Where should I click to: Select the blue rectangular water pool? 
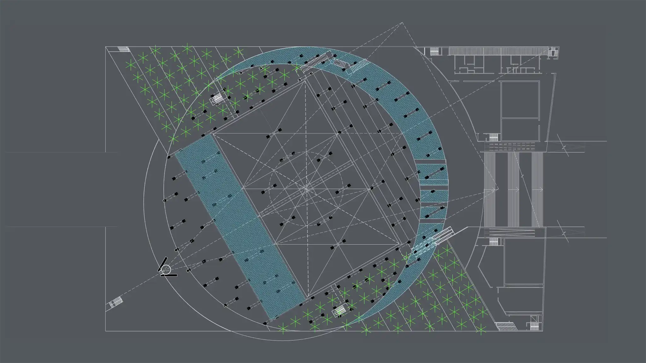(240, 227)
